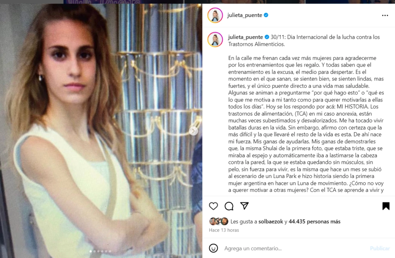This screenshot has height=258, width=395.
Task: Like the post with the heart icon
Action: pyautogui.click(x=213, y=206)
